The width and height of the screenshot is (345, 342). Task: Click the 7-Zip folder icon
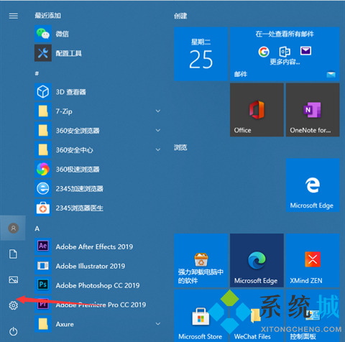43,111
